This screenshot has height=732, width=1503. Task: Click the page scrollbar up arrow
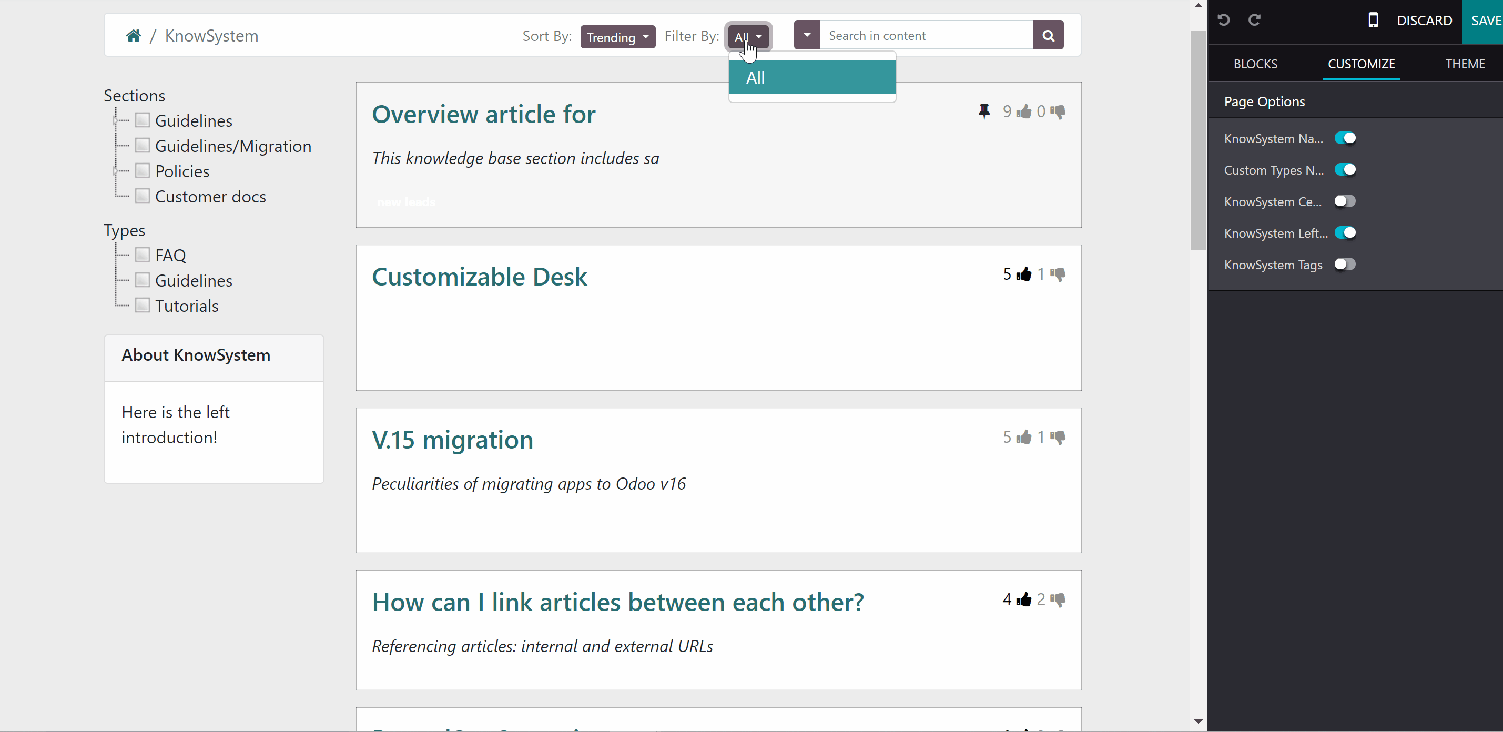tap(1199, 5)
